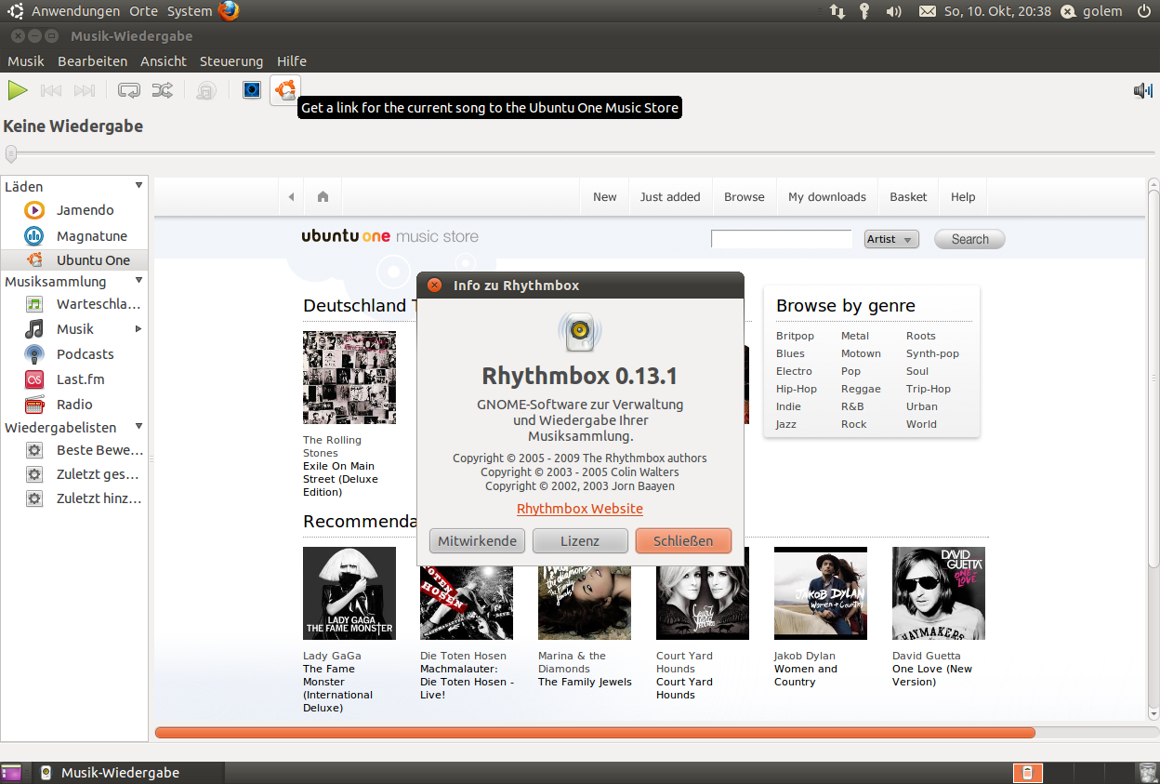Image resolution: width=1160 pixels, height=784 pixels.
Task: Open the Anwendungen menu in the top panel
Action: pyautogui.click(x=75, y=11)
